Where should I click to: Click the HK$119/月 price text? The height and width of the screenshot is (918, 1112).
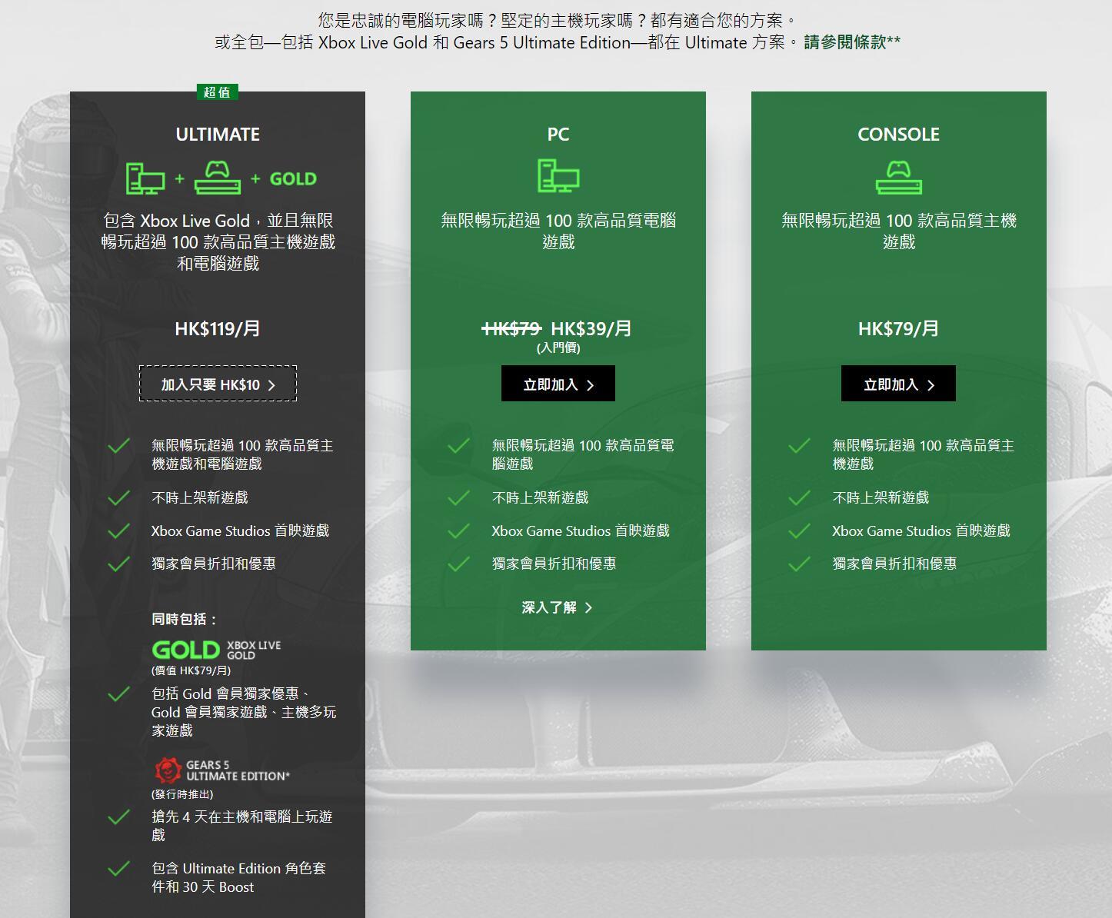click(x=218, y=329)
